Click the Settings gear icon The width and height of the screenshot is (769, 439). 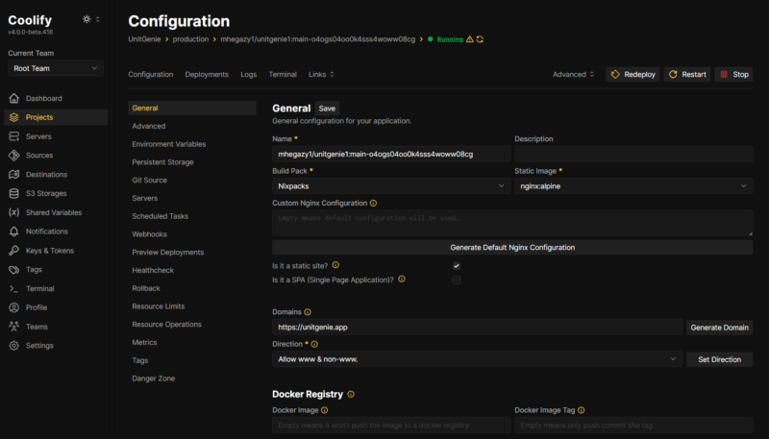[13, 346]
